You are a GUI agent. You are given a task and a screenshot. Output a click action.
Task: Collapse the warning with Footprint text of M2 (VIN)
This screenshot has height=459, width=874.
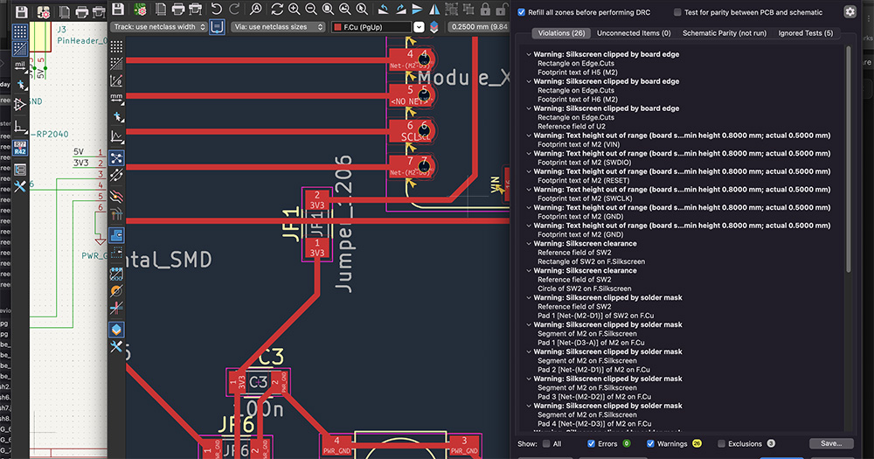point(529,136)
